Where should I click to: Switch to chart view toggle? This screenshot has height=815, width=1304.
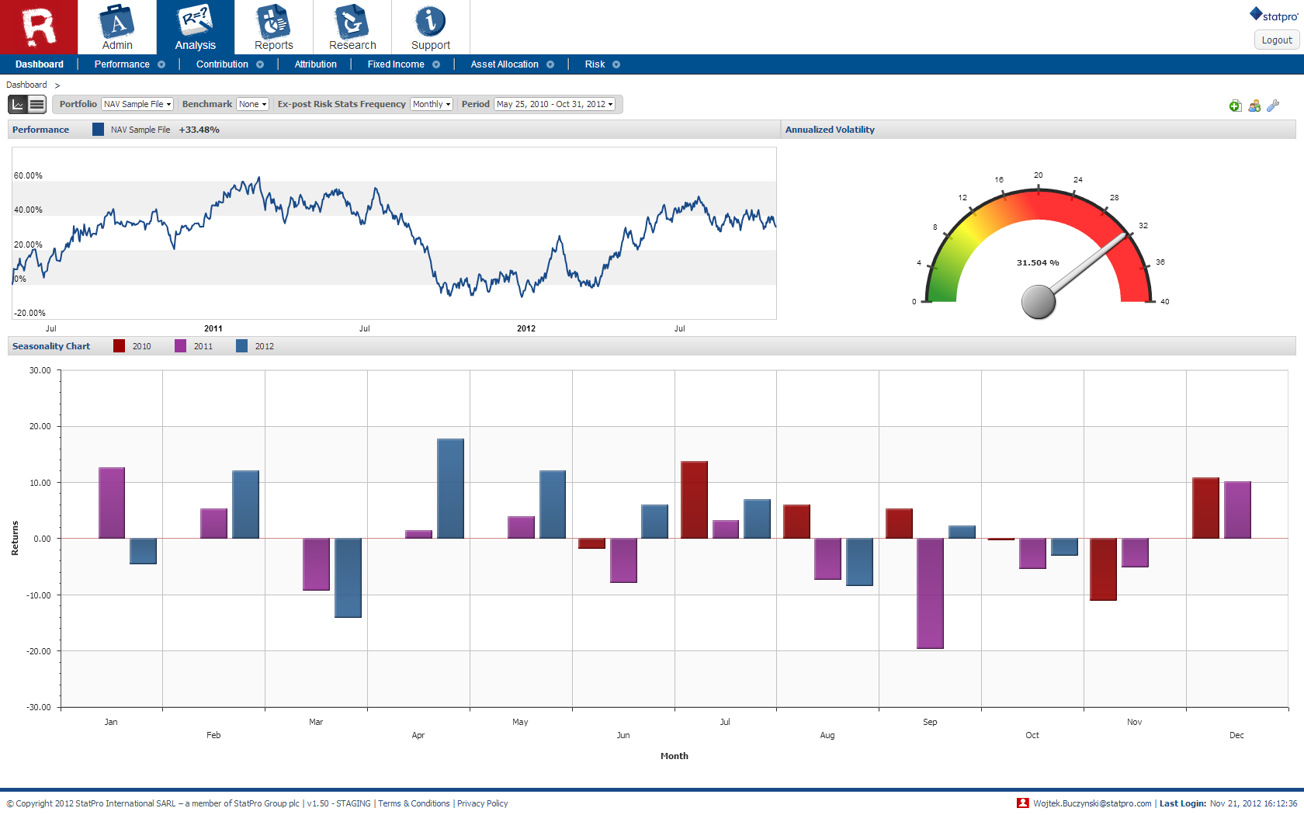pyautogui.click(x=18, y=104)
